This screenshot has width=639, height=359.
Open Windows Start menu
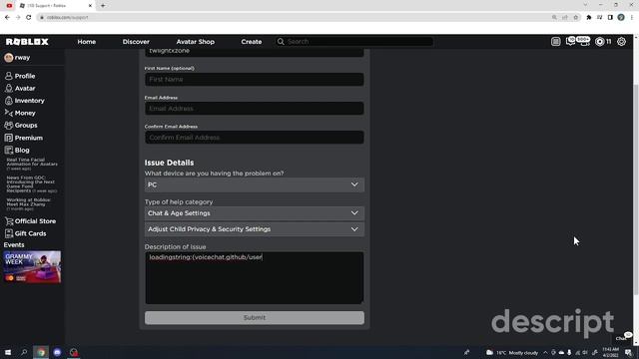pyautogui.click(x=8, y=352)
